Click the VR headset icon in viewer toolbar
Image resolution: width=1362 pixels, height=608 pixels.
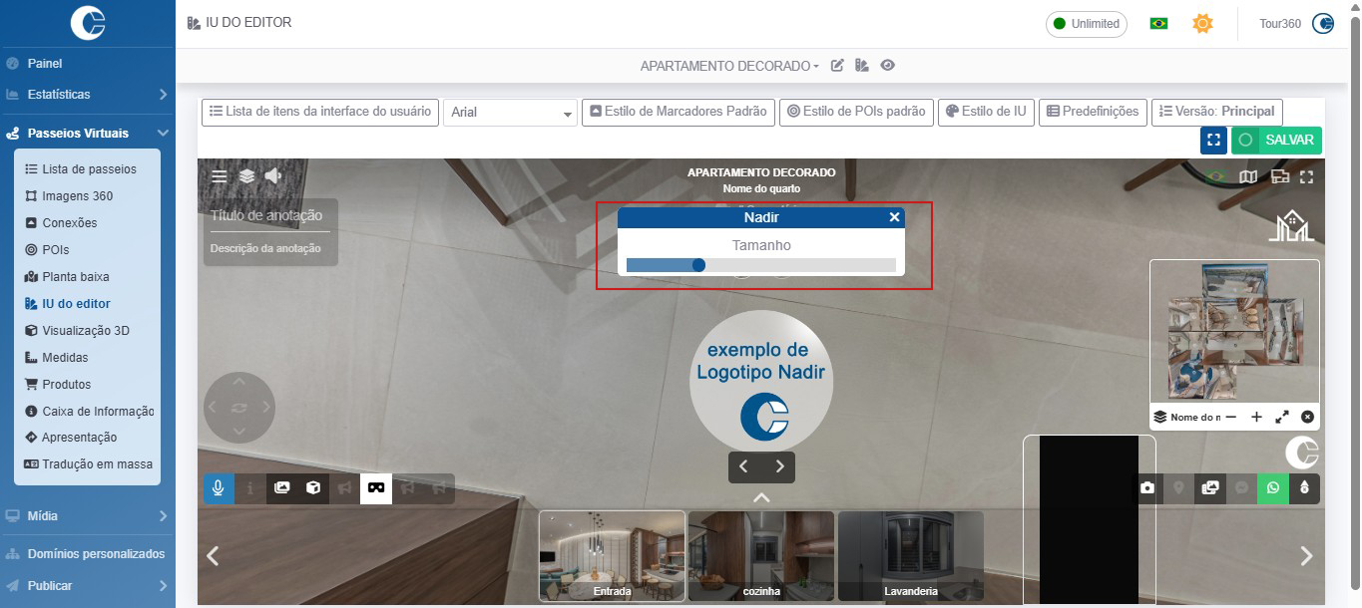376,488
